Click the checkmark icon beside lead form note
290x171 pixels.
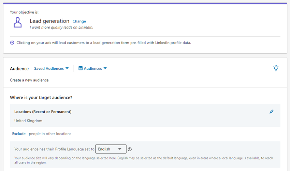coord(12,43)
